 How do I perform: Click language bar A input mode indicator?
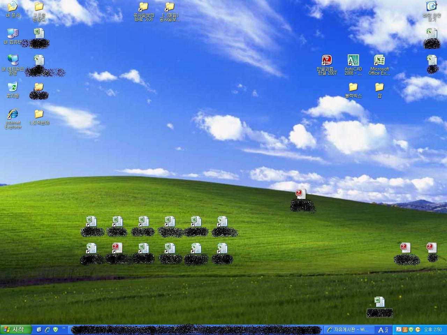pos(381,330)
